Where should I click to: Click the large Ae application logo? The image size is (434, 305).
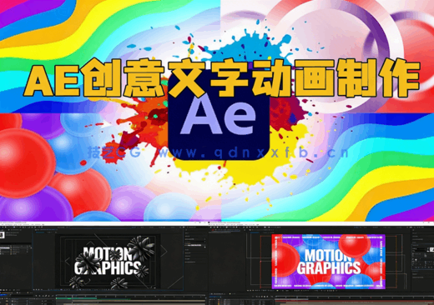(219, 116)
